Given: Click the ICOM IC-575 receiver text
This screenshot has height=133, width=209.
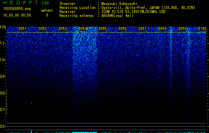Looking at the screenshot, I should coord(133,12).
